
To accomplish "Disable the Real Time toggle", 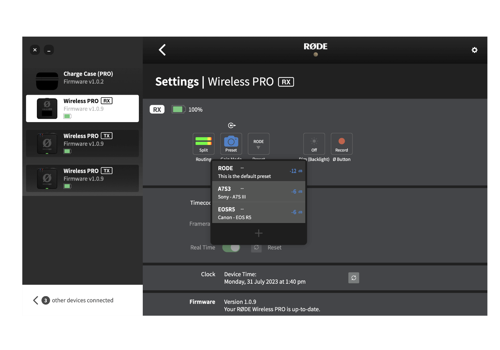I will [231, 247].
